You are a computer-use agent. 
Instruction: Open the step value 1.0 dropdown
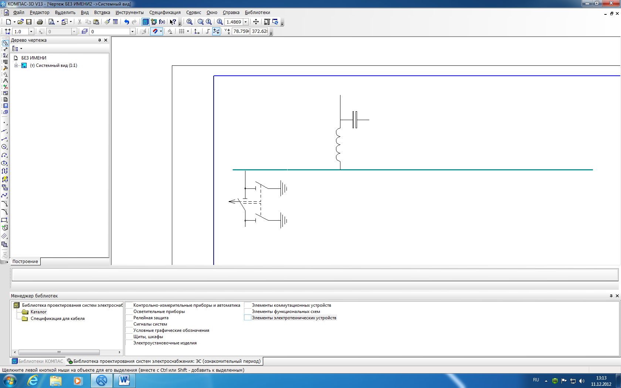31,32
